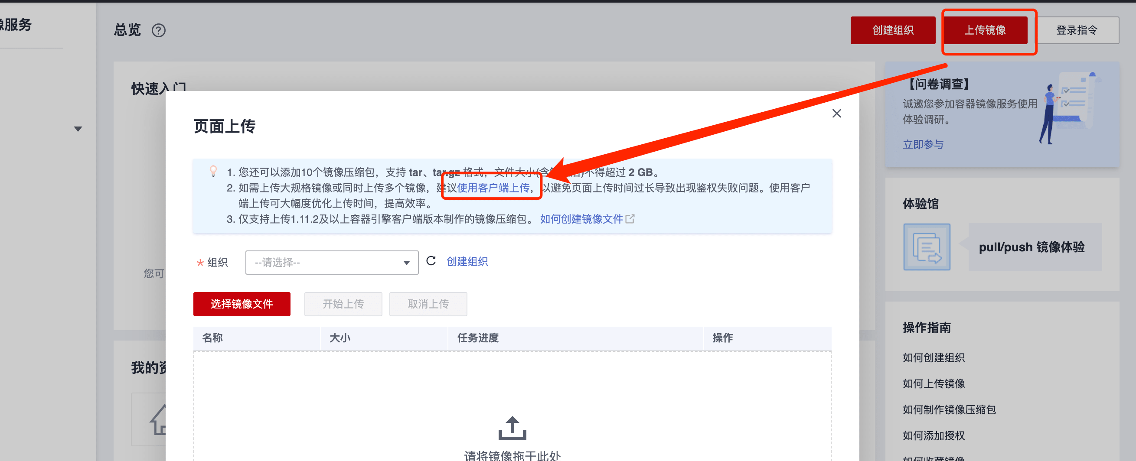Image resolution: width=1136 pixels, height=461 pixels.
Task: Close the 页面上传 dialog with the X icon
Action: click(836, 114)
